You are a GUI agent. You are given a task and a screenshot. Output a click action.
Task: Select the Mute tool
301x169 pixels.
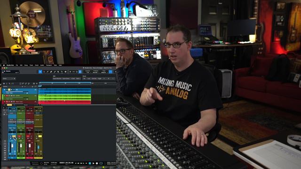[58, 72]
